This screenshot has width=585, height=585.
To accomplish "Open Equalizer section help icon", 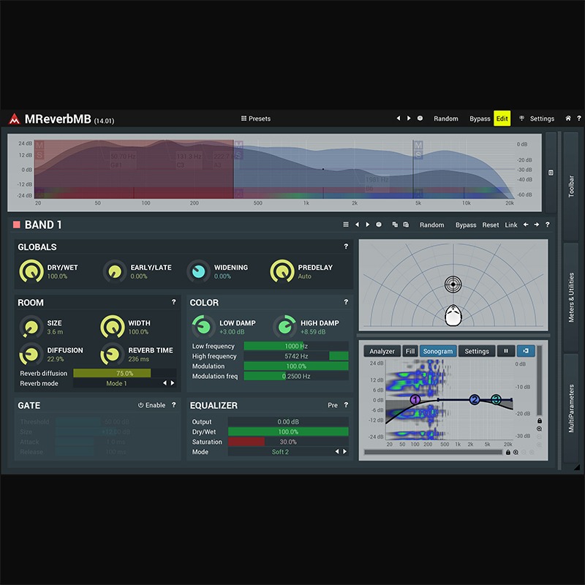I will pos(346,405).
